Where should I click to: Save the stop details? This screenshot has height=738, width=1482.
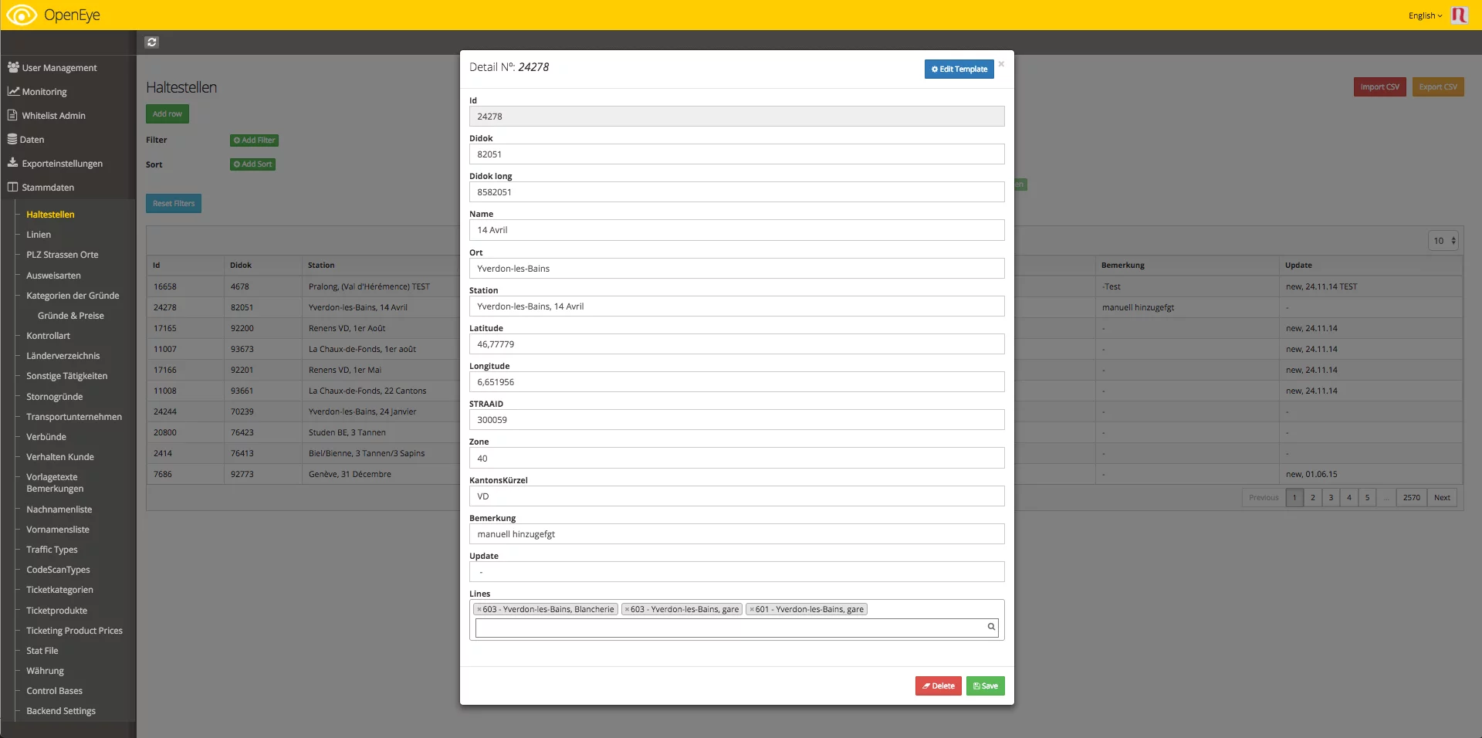pos(985,686)
